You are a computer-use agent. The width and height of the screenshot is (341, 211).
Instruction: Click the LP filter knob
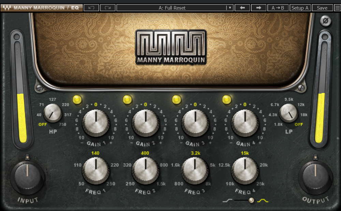[x=288, y=113]
